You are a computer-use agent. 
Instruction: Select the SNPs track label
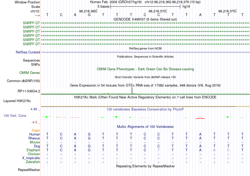click(x=36, y=65)
